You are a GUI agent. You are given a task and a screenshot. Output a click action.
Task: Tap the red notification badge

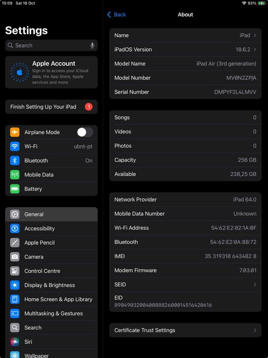[x=89, y=106]
